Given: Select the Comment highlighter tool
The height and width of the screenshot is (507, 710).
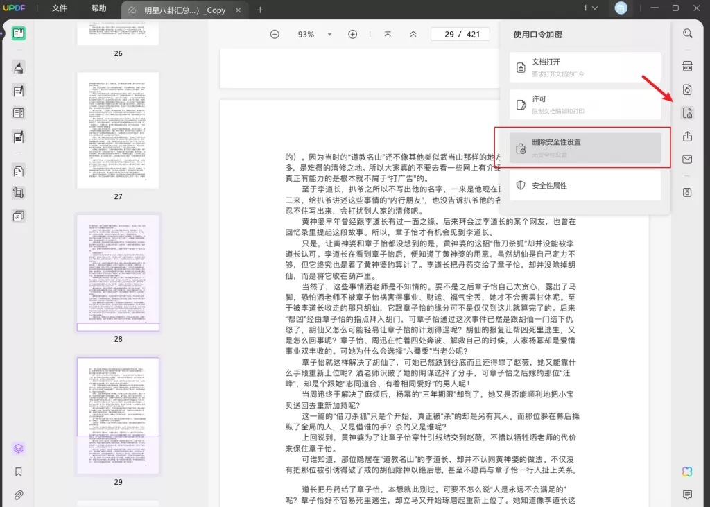Looking at the screenshot, I should pyautogui.click(x=19, y=68).
